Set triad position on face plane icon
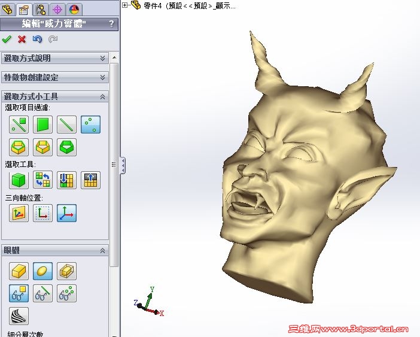Viewport: 420px width, 337px height. pos(19,213)
